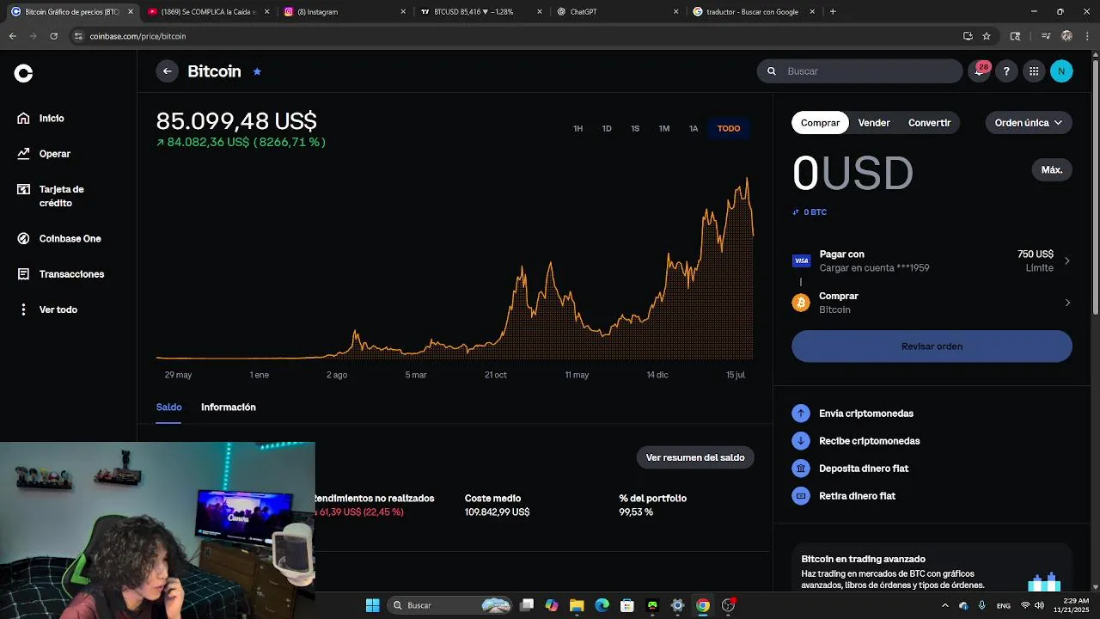
Task: Select the 1S chart range
Action: pos(635,129)
